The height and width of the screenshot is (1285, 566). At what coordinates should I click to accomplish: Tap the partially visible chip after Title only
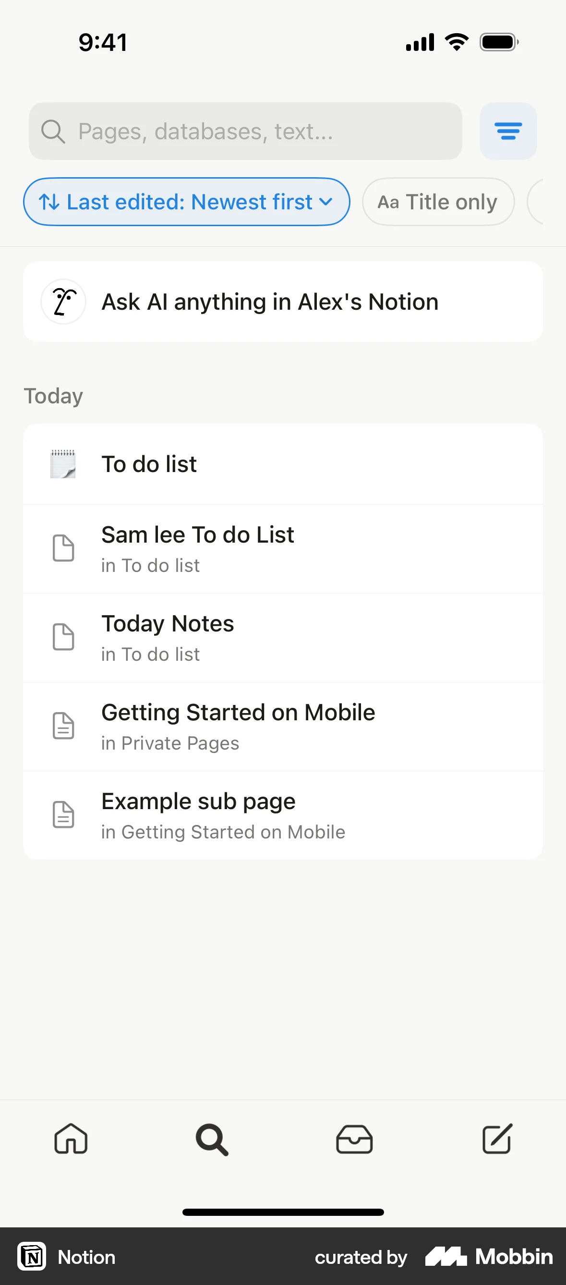pyautogui.click(x=536, y=202)
